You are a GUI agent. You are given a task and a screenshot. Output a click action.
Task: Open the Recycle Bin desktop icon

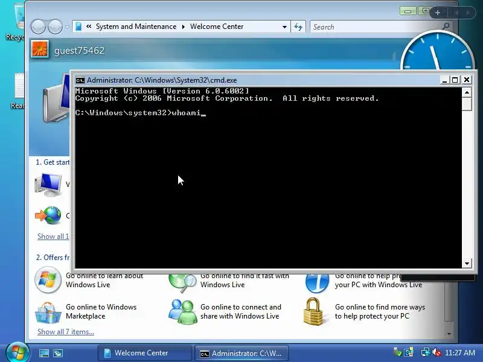(16, 21)
